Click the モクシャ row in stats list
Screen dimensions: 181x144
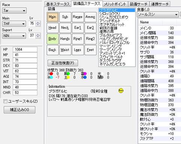(160, 134)
